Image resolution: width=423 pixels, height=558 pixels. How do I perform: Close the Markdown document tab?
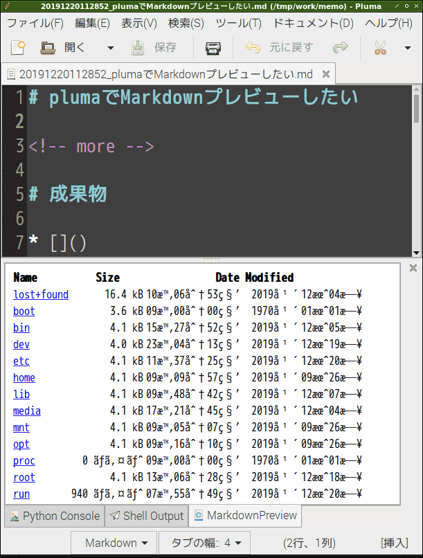coord(326,74)
